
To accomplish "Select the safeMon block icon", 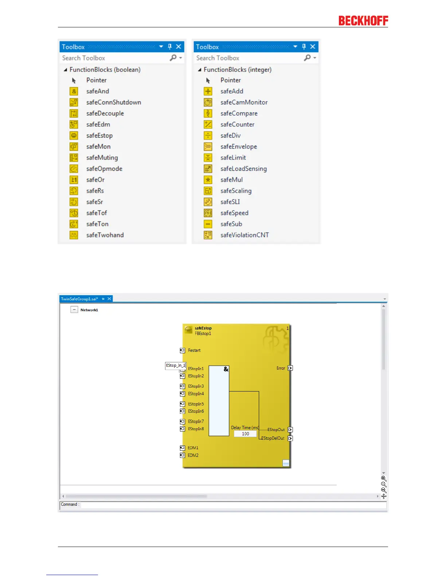I will pos(74,146).
